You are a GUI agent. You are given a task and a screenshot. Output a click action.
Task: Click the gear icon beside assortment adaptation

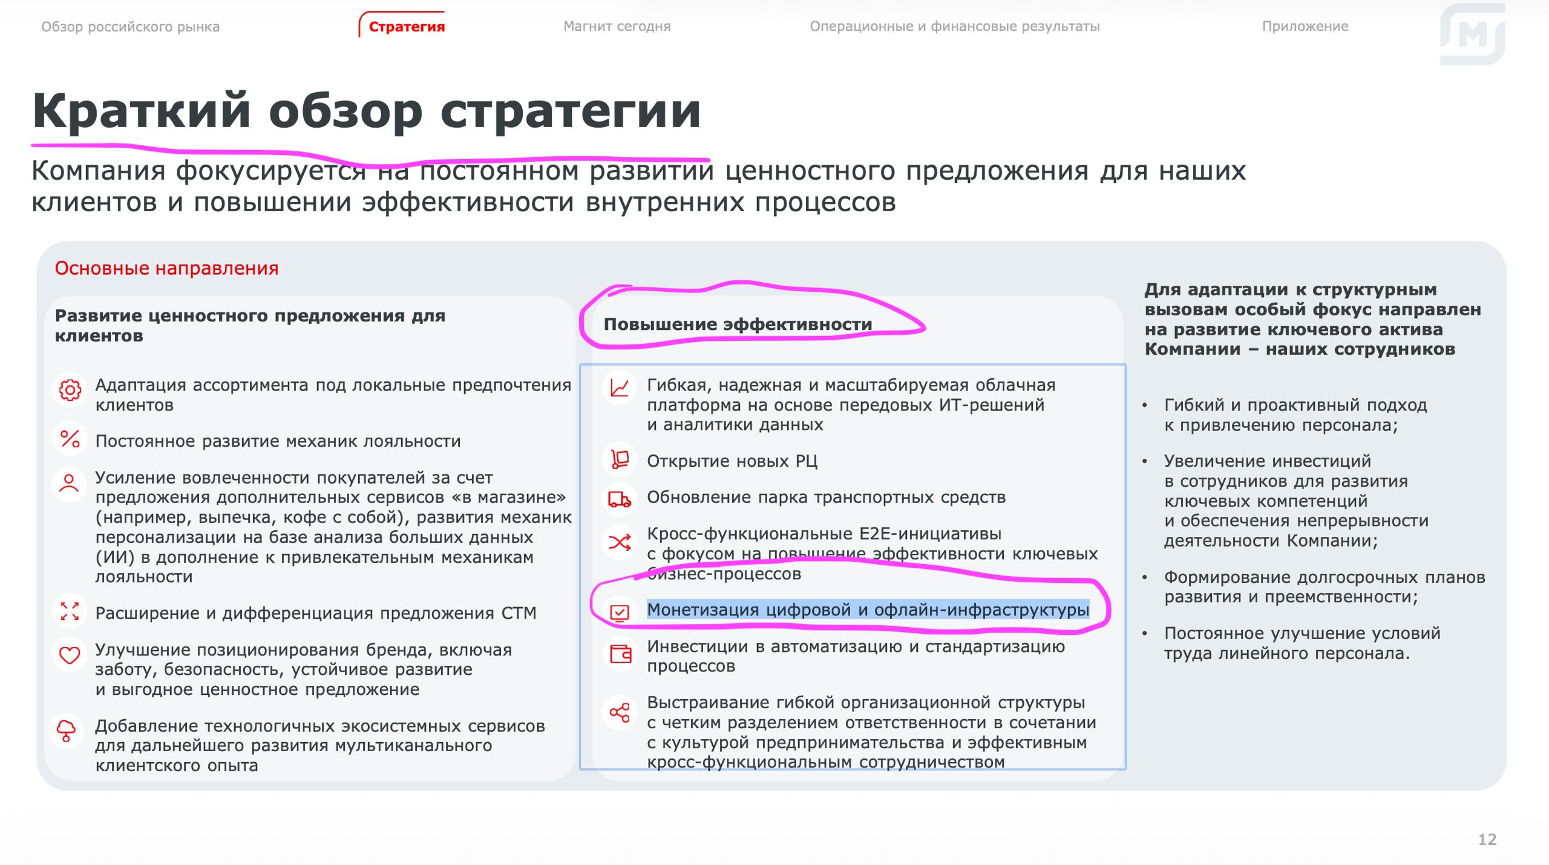pos(70,389)
